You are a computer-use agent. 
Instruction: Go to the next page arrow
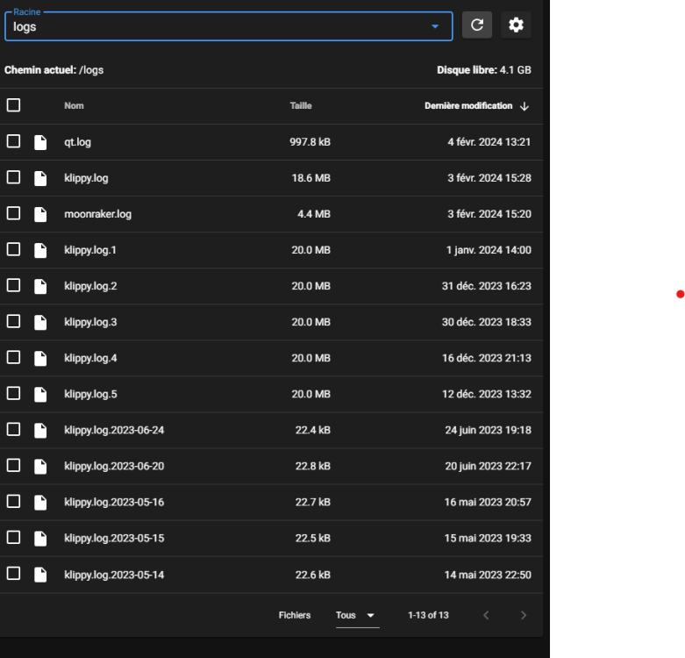pos(524,615)
